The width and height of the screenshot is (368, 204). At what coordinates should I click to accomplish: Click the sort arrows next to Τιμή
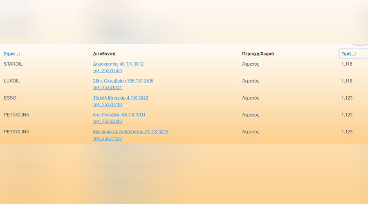(x=354, y=54)
